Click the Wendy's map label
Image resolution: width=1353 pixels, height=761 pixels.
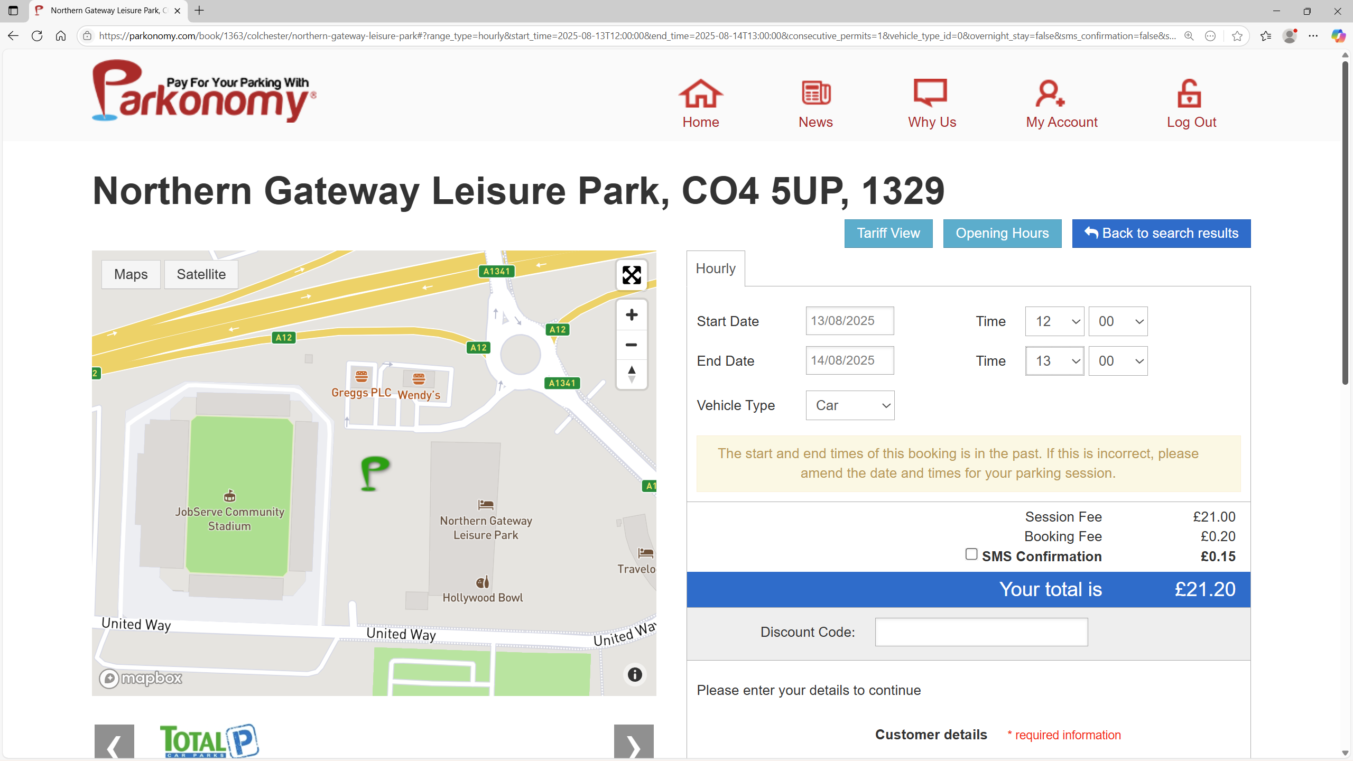point(419,395)
